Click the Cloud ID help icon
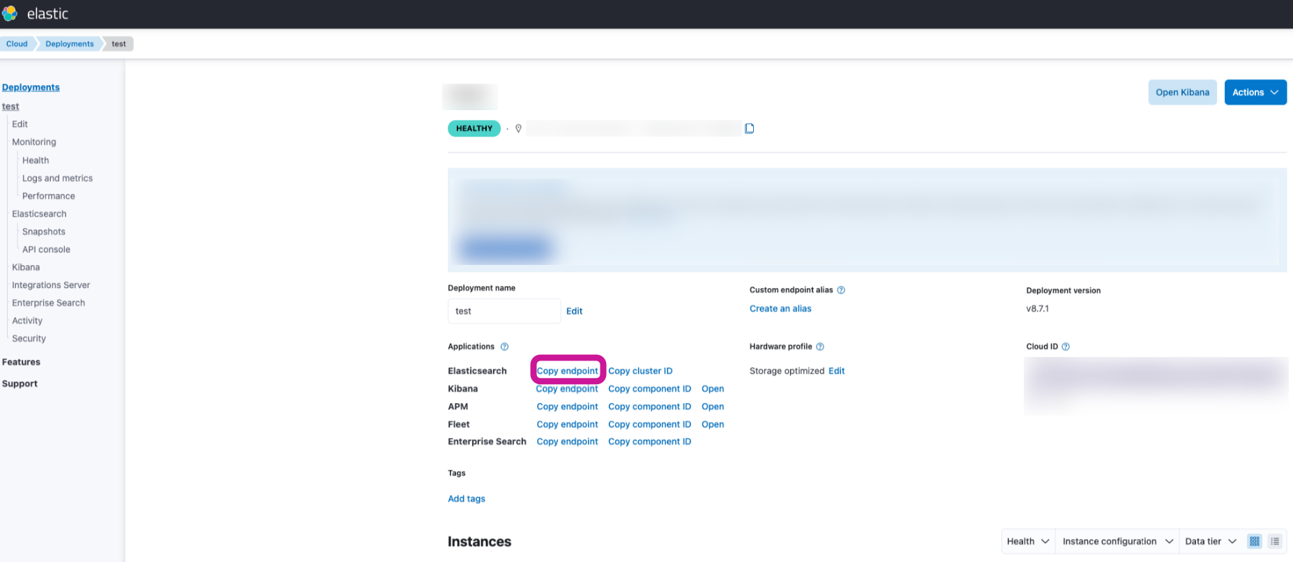 click(1066, 347)
